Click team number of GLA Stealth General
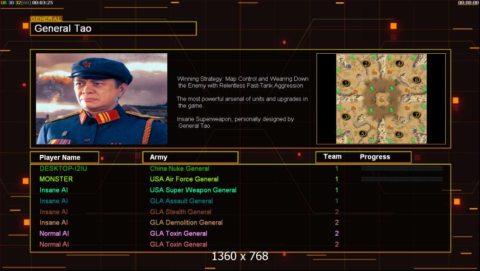 coord(337,212)
